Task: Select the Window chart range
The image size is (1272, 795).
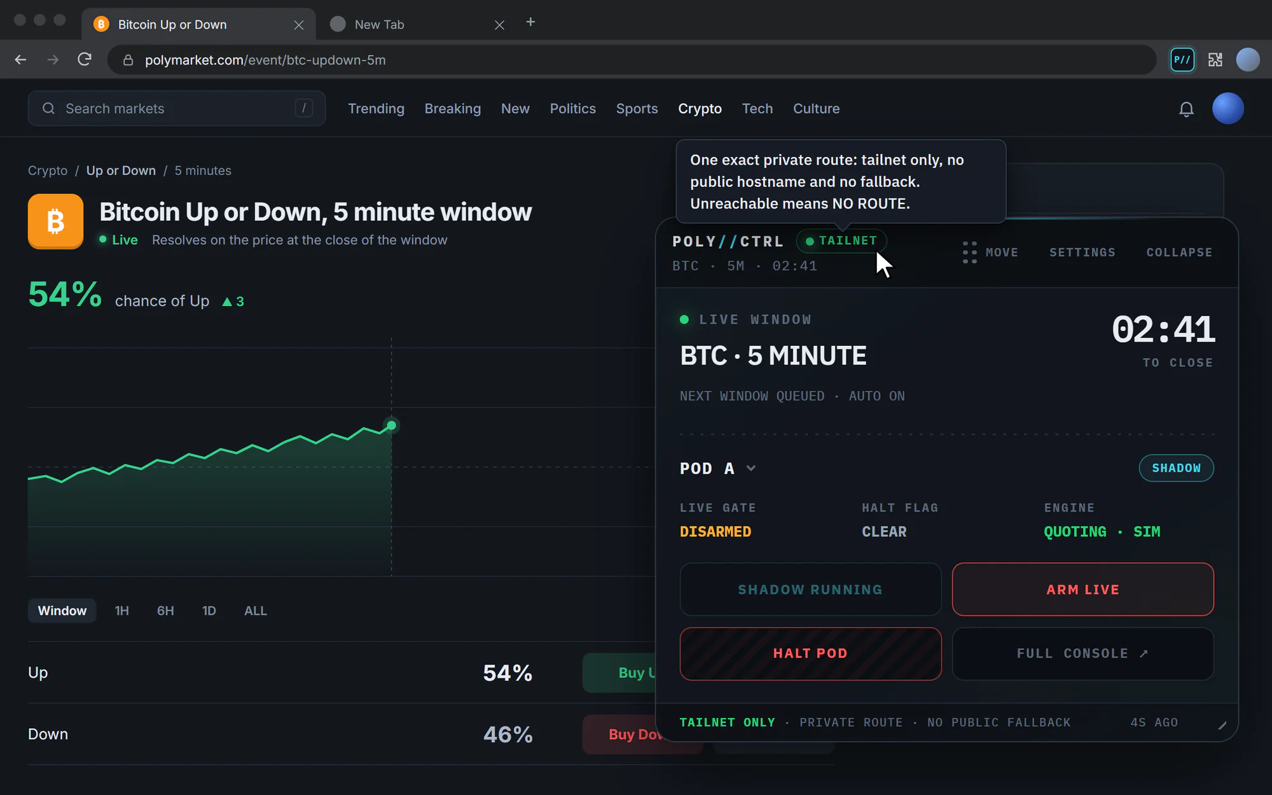Action: tap(62, 611)
